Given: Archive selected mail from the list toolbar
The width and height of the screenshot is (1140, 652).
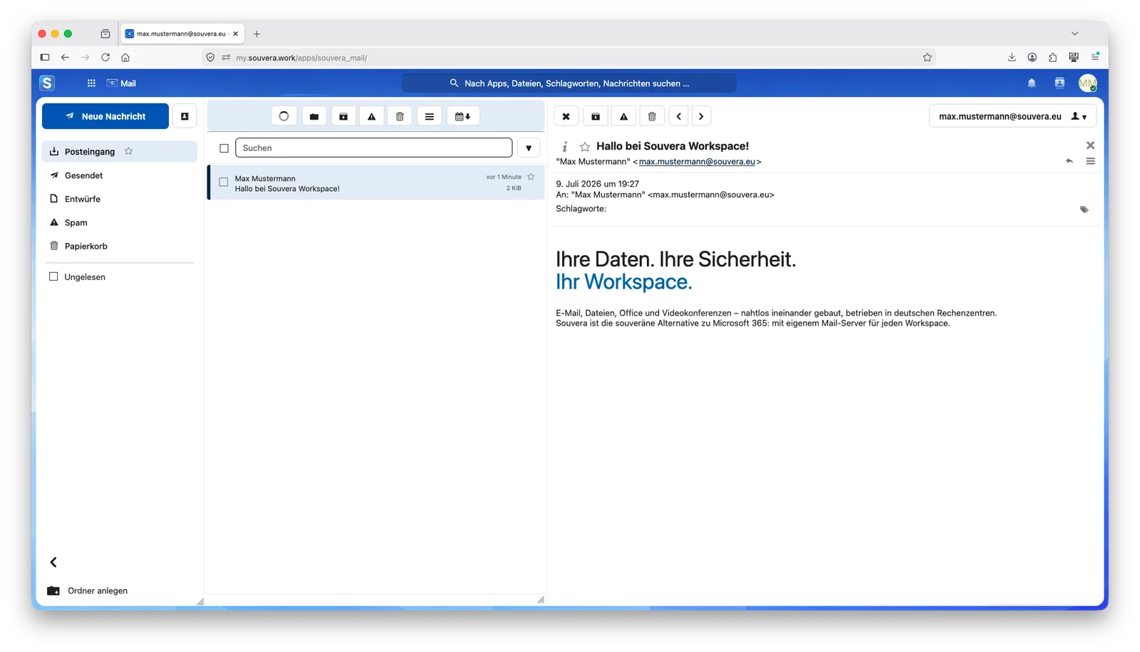Looking at the screenshot, I should [x=343, y=116].
